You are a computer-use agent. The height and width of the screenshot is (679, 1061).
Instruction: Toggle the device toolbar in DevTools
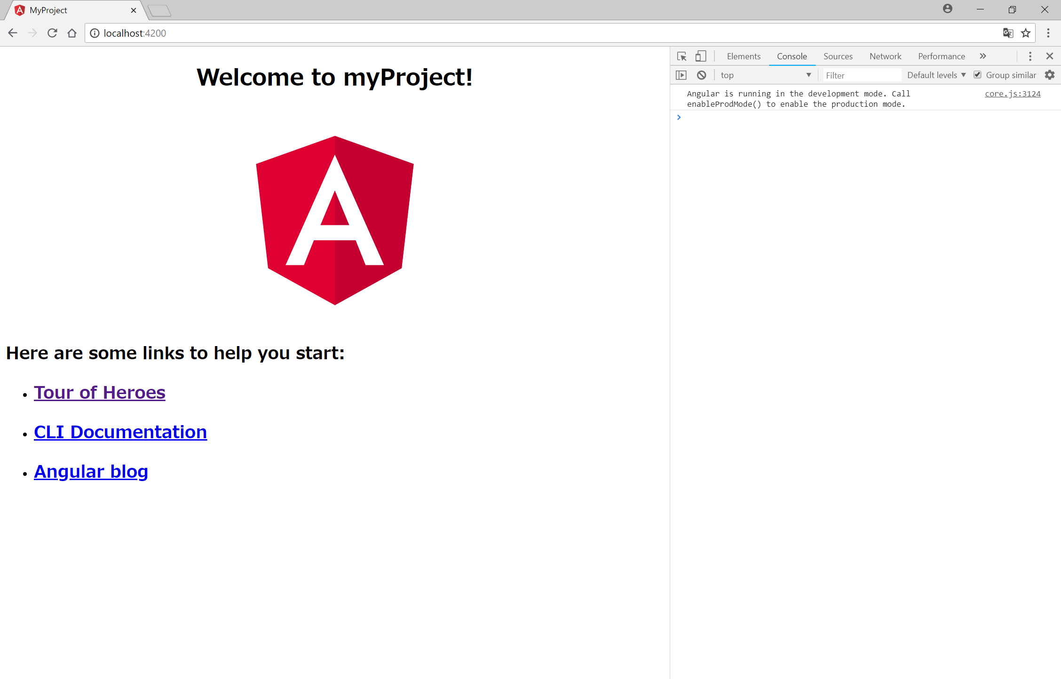click(701, 56)
